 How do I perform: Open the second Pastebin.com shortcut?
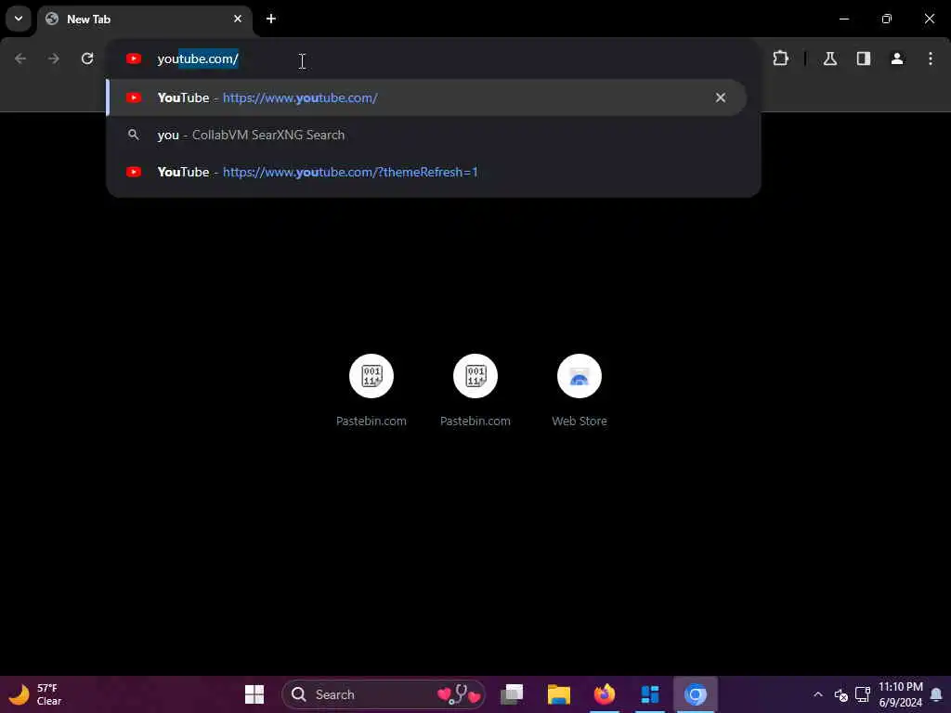[x=475, y=391]
